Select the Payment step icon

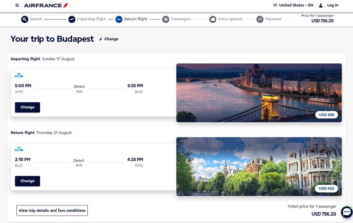(x=260, y=19)
